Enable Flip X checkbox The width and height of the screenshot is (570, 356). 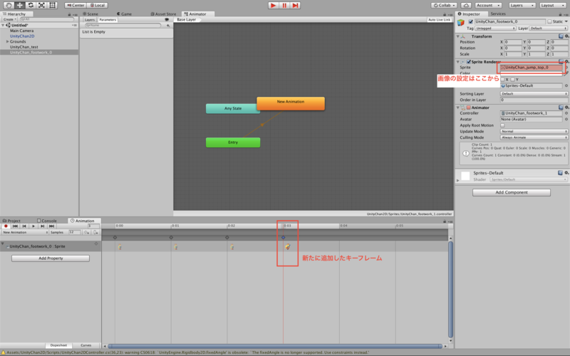502,80
